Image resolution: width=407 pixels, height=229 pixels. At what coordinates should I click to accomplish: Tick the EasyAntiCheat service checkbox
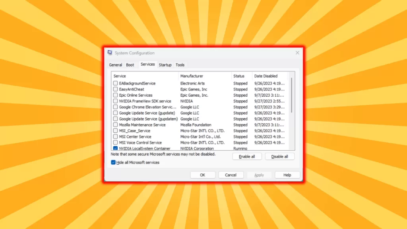[116, 89]
